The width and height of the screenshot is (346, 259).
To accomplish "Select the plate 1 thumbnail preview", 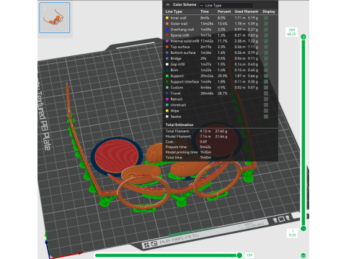I will [55, 18].
